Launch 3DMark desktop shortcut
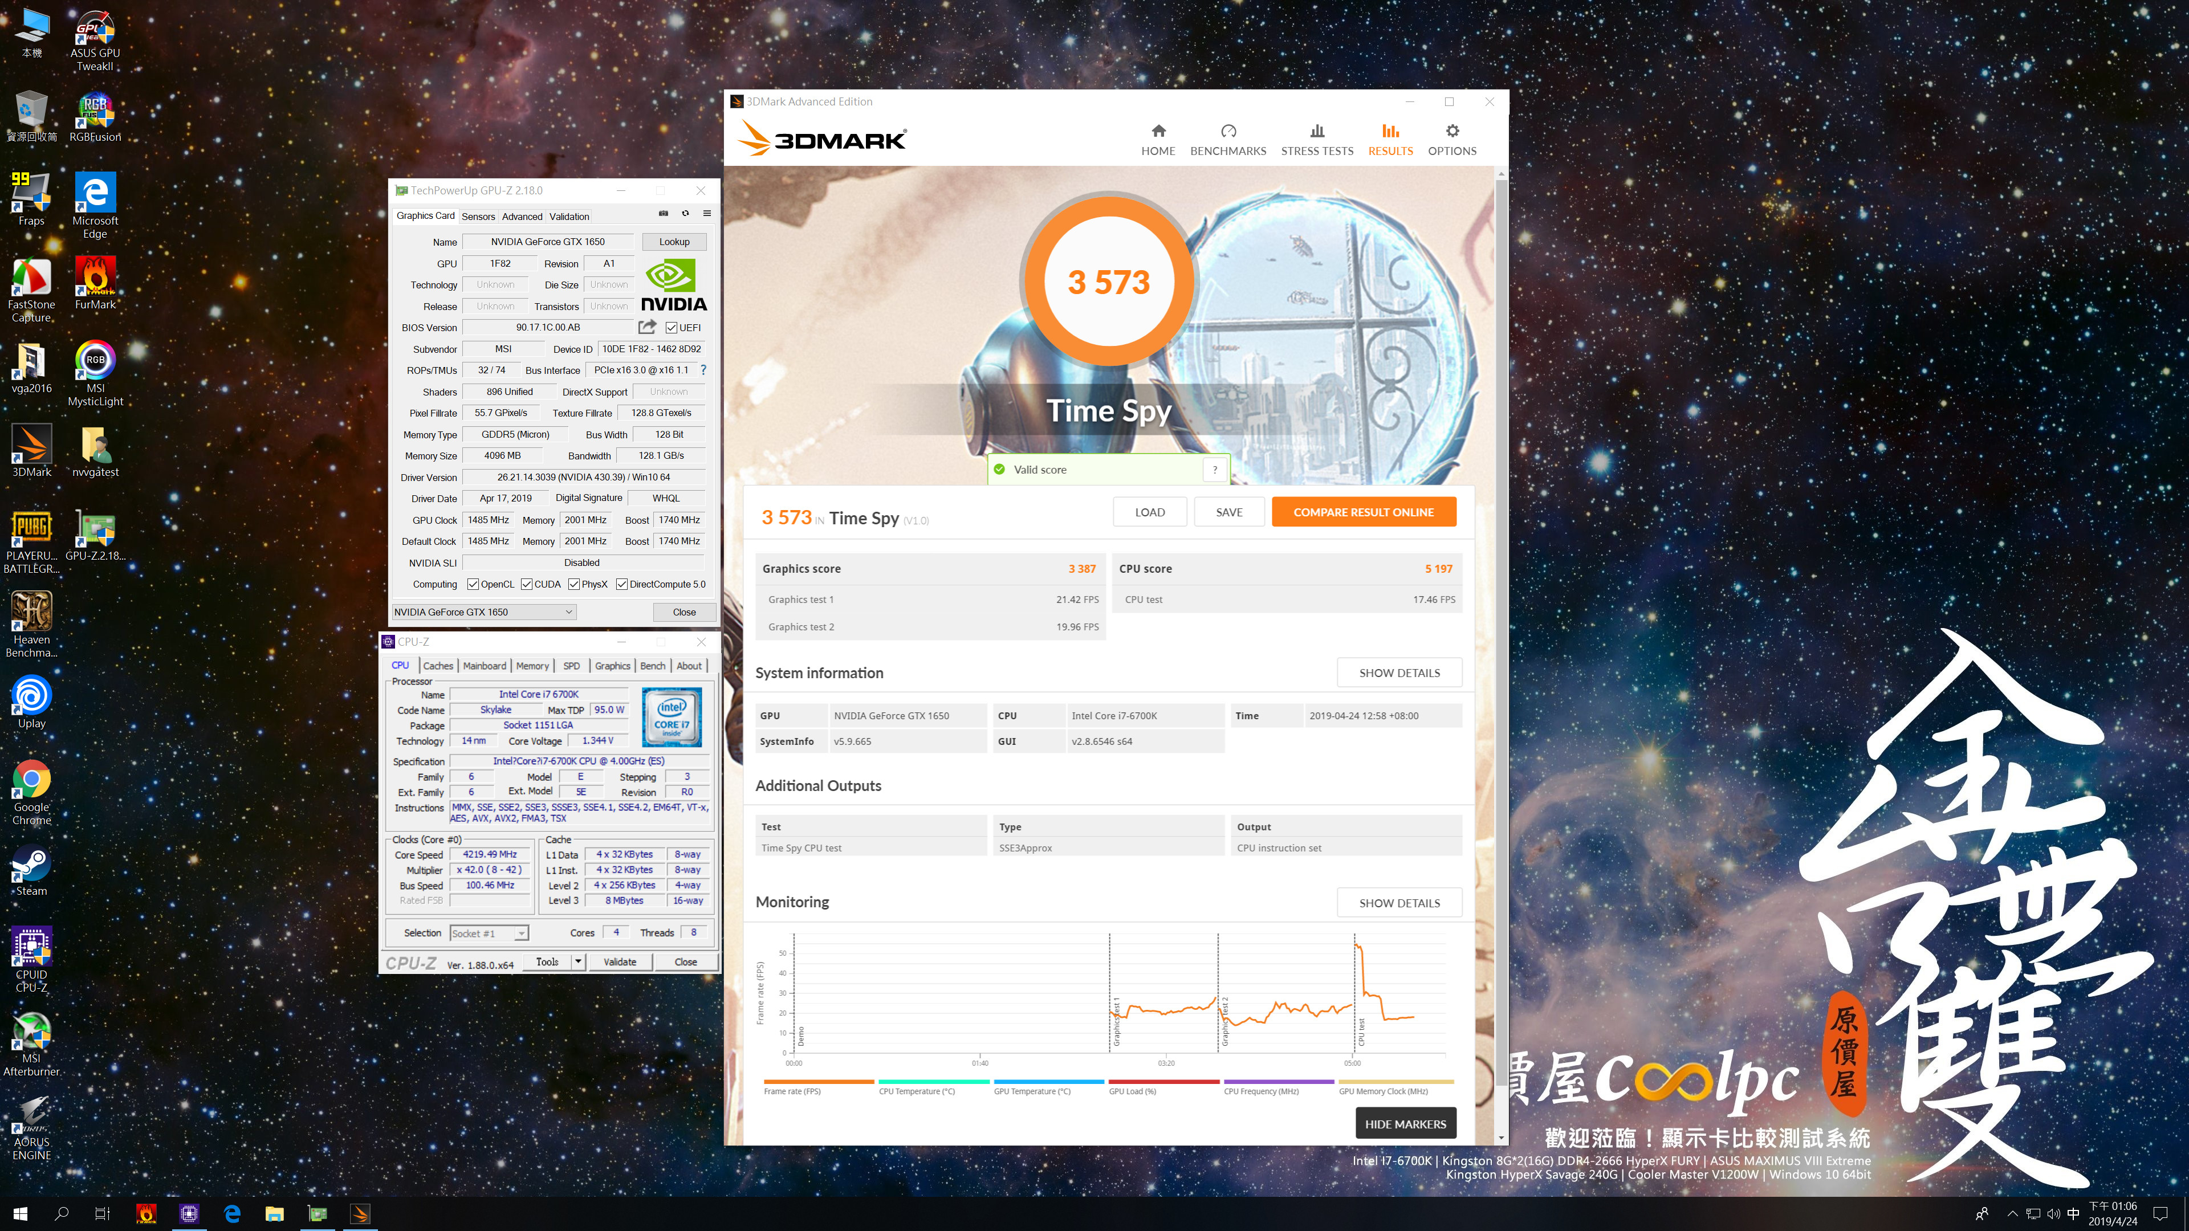 [31, 450]
